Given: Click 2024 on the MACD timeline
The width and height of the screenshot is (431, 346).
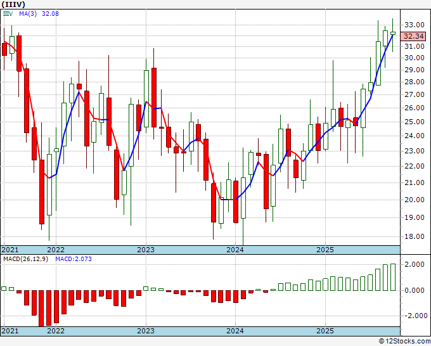Looking at the screenshot, I should pos(235,331).
